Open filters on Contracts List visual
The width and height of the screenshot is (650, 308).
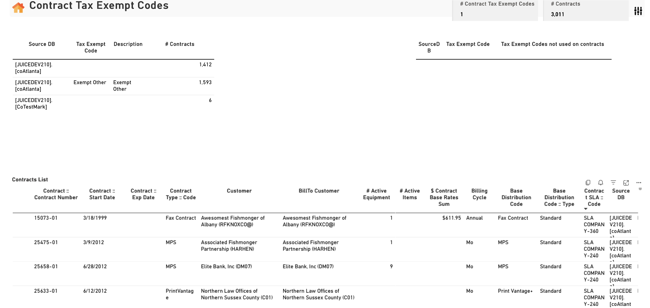(613, 183)
